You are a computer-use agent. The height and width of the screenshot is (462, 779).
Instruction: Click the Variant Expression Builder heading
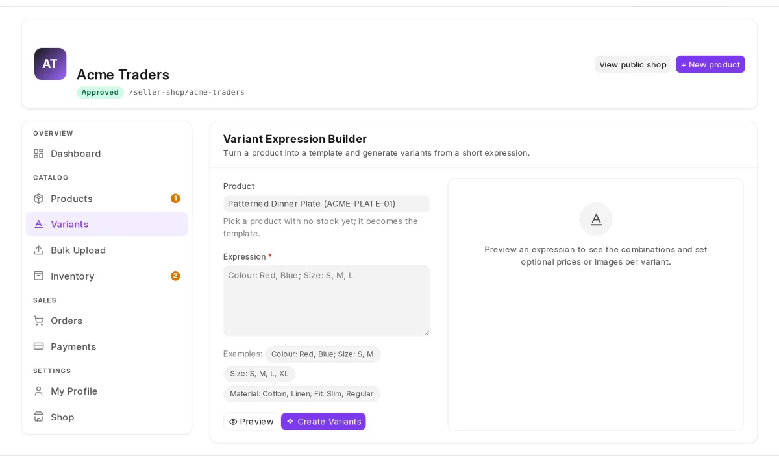(x=295, y=139)
